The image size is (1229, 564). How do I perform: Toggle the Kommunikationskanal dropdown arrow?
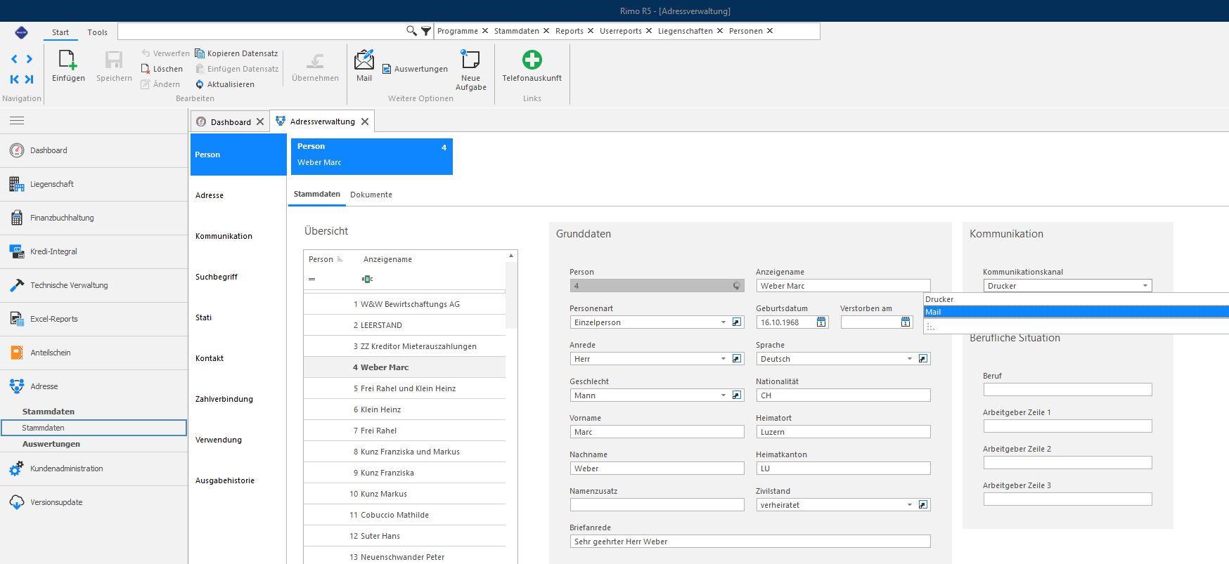click(1145, 286)
